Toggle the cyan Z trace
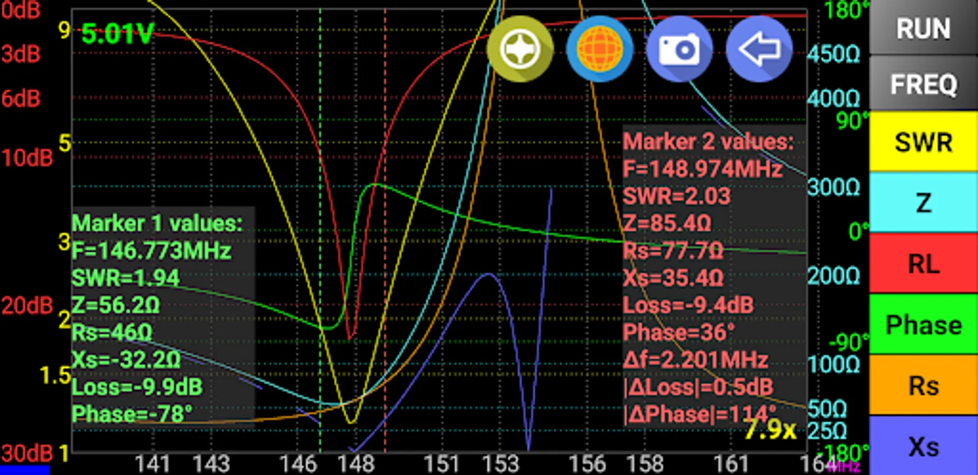The width and height of the screenshot is (978, 475). (x=924, y=203)
